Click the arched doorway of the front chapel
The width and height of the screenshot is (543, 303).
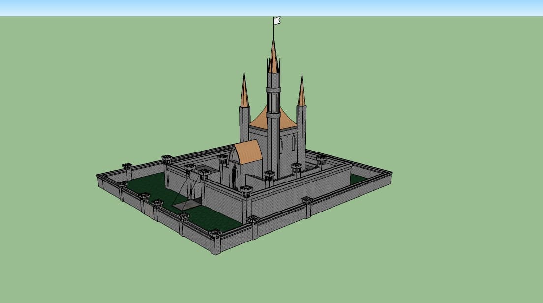[x=235, y=177]
